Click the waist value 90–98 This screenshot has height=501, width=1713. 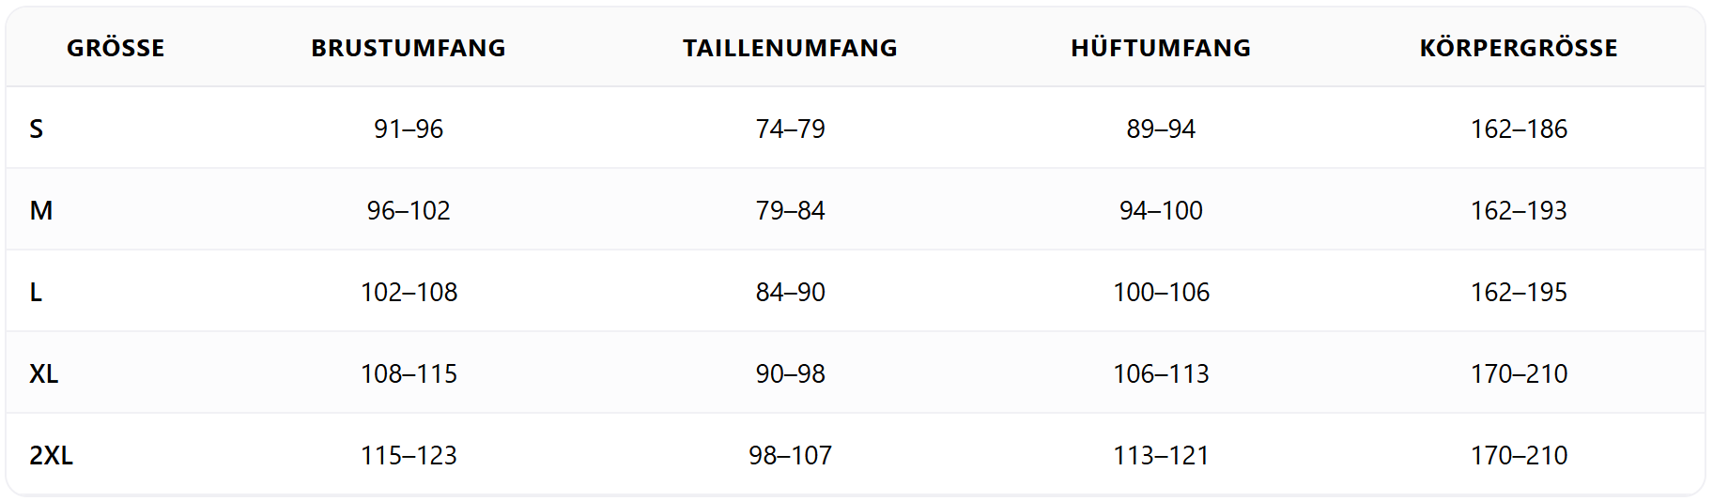[790, 373]
